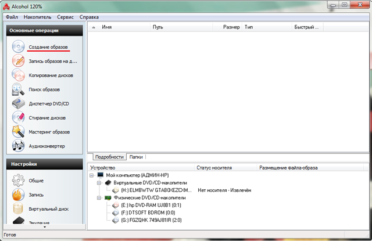The width and height of the screenshot is (372, 241).
Task: Open Диспетчер DVD/CD
Action: 49,103
